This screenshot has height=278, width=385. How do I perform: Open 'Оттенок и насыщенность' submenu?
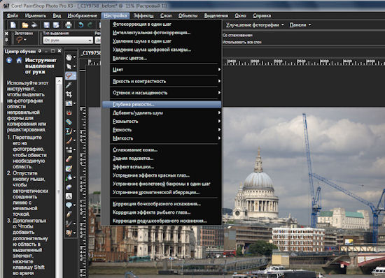point(162,93)
